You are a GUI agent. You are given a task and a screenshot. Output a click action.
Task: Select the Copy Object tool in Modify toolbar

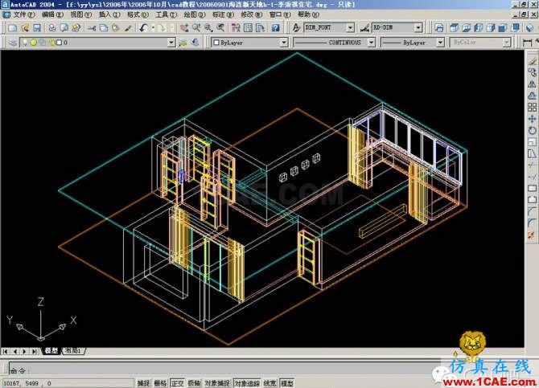point(532,72)
